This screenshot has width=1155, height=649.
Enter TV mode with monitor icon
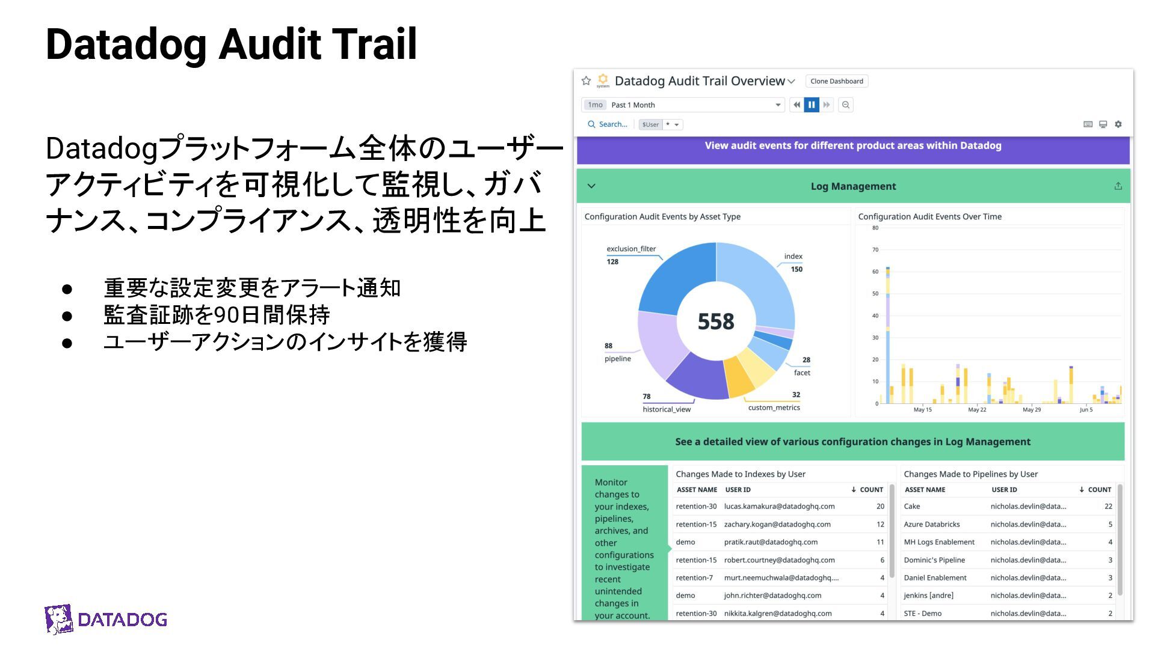(1103, 124)
